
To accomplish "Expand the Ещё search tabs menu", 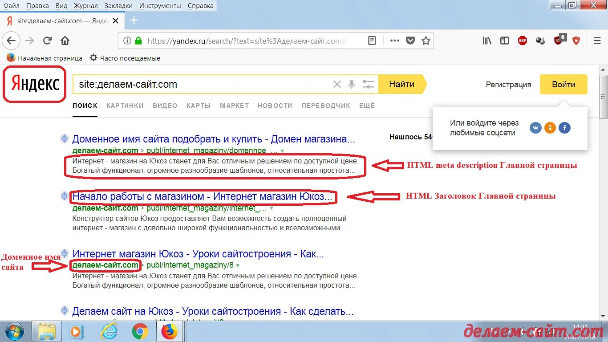I will click(x=367, y=106).
